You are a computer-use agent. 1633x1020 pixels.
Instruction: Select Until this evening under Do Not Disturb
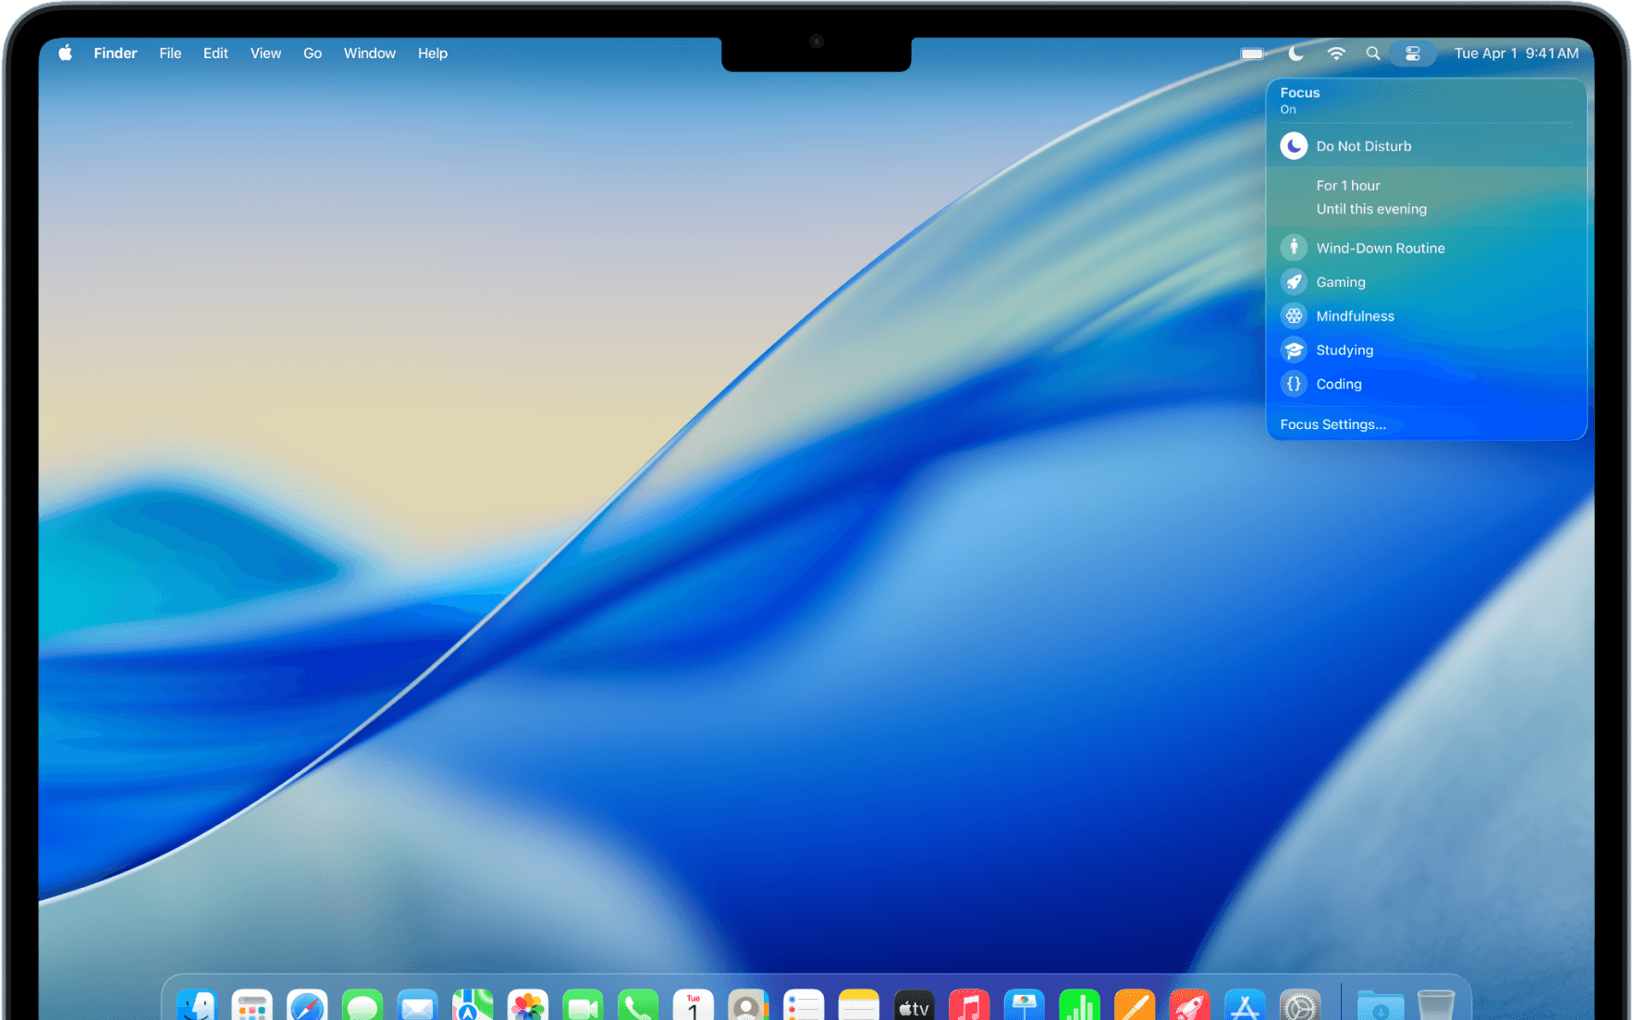pos(1371,209)
